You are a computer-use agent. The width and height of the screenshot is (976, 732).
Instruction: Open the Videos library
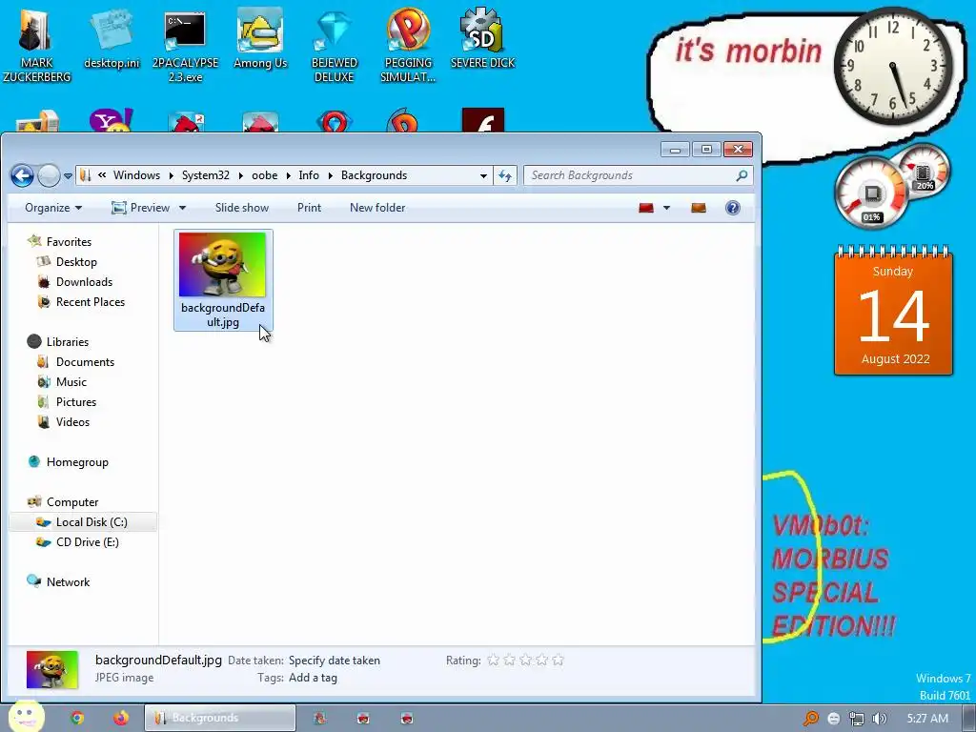click(72, 421)
